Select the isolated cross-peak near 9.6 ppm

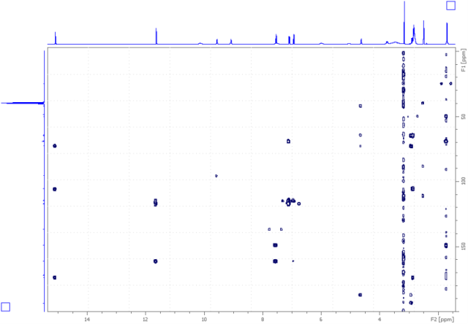(x=216, y=176)
